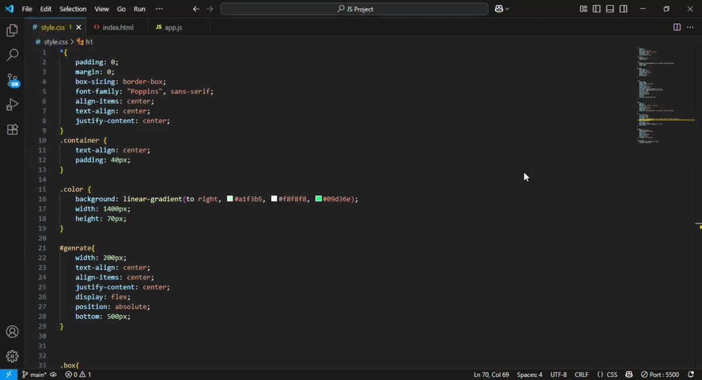Open the Explorer view in activity bar

[12, 30]
